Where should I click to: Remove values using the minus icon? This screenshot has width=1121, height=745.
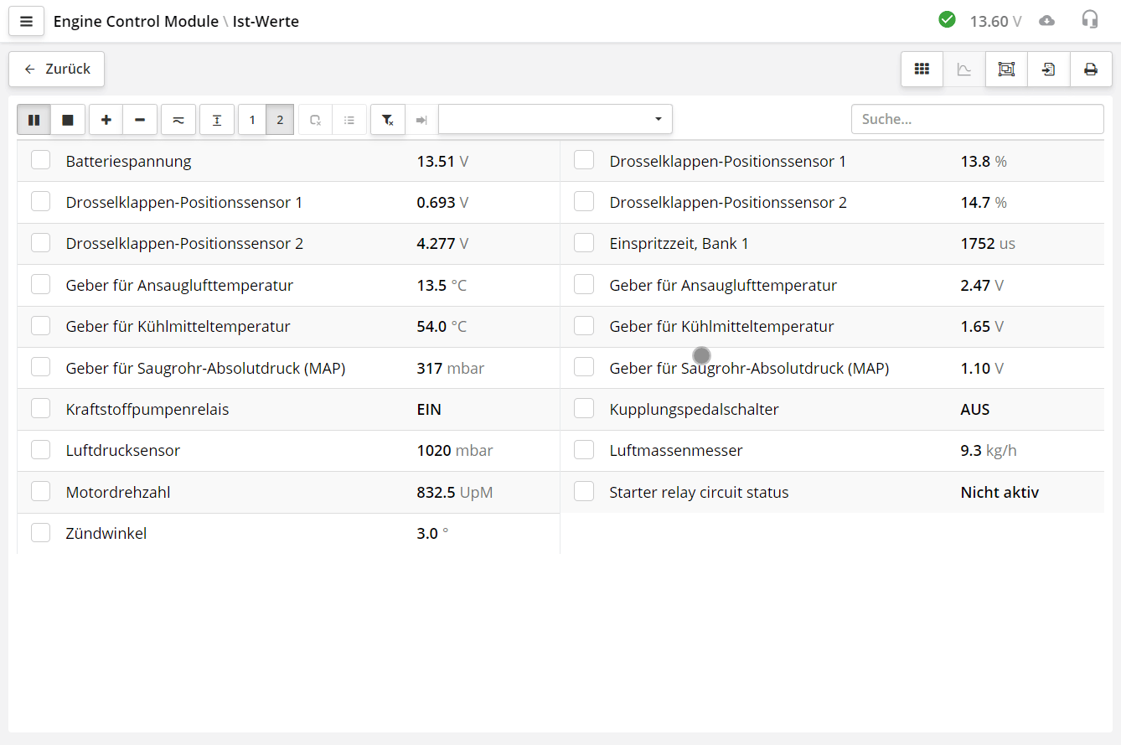click(x=140, y=119)
